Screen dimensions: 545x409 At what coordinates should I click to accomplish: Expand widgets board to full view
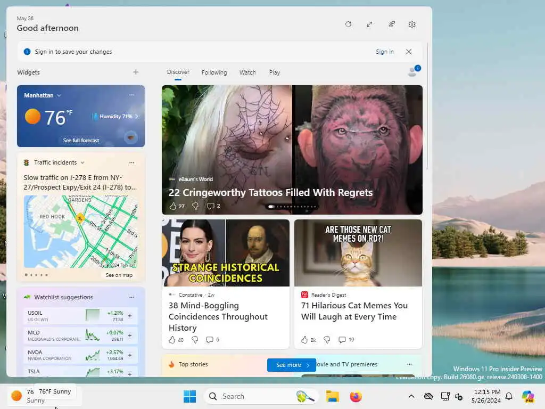click(x=369, y=24)
